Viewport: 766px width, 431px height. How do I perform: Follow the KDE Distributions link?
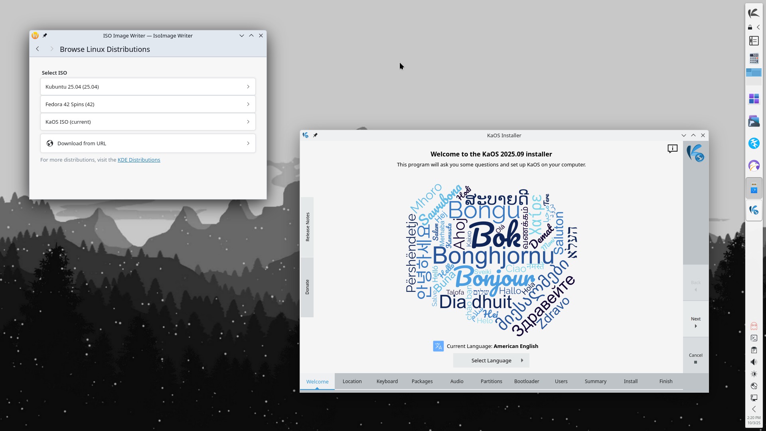[x=138, y=160]
